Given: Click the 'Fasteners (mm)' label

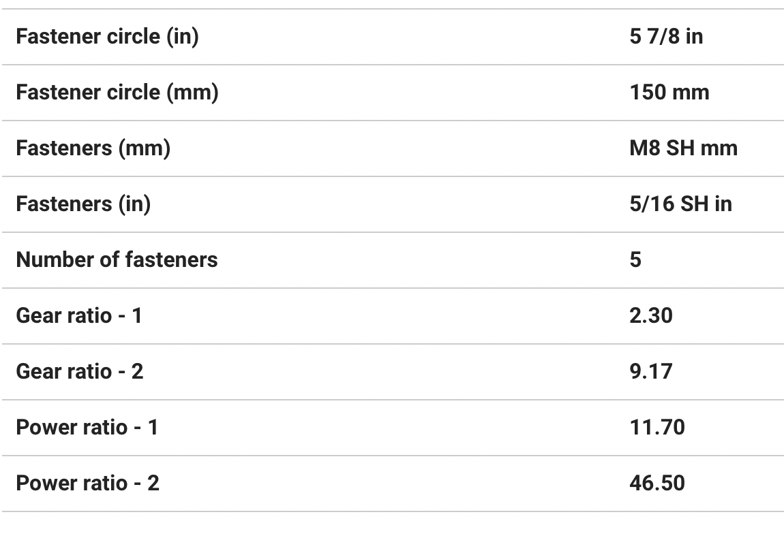Looking at the screenshot, I should tap(93, 148).
